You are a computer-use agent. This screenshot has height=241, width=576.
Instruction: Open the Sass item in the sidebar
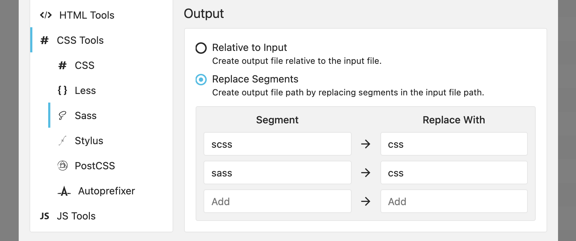click(85, 115)
